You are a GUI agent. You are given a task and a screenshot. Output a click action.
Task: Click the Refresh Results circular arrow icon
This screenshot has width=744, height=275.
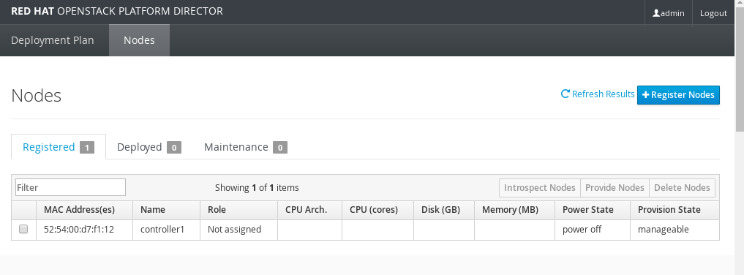[x=565, y=94]
